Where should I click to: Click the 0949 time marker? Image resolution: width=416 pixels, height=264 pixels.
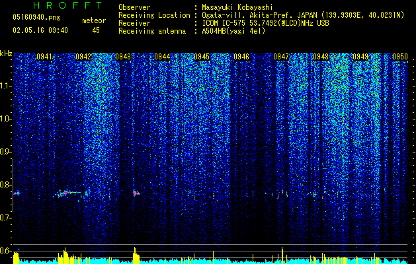(x=360, y=56)
